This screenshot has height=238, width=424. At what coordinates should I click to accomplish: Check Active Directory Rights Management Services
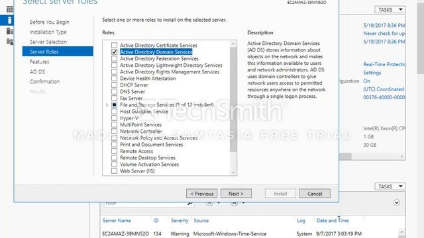115,72
